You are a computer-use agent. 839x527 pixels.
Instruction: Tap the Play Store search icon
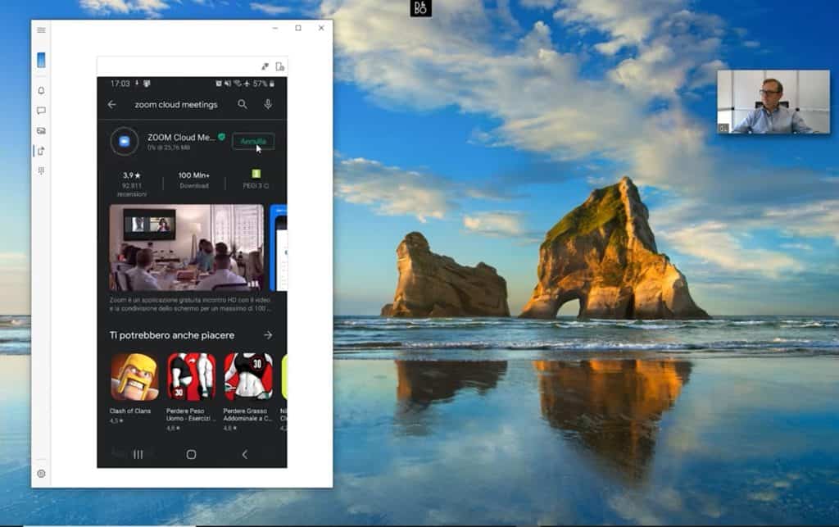point(243,105)
